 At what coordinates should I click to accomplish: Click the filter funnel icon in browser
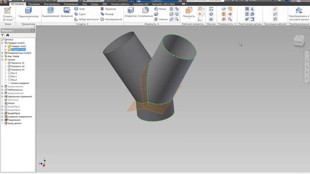pyautogui.click(x=2, y=35)
